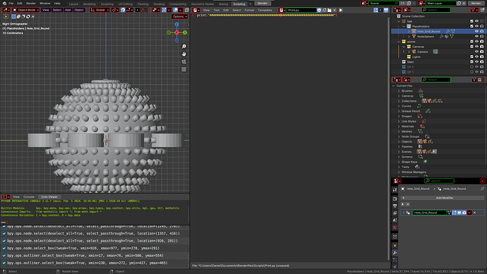Image resolution: width=487 pixels, height=274 pixels.
Task: Open the Templates menu in text editor
Action: click(265, 10)
